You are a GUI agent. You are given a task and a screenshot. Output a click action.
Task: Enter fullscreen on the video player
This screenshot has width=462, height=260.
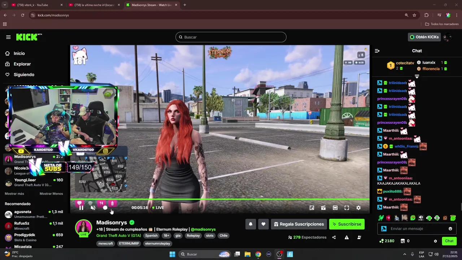pos(346,208)
